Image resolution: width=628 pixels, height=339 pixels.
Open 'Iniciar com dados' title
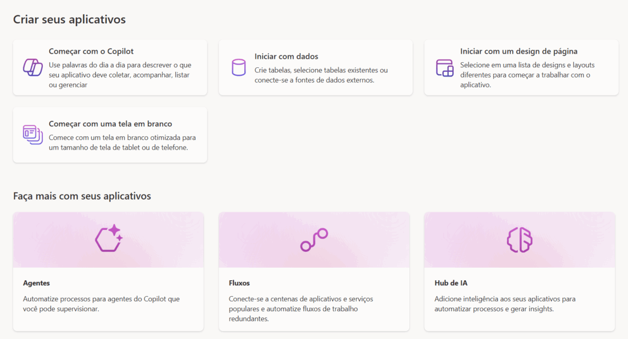point(287,56)
